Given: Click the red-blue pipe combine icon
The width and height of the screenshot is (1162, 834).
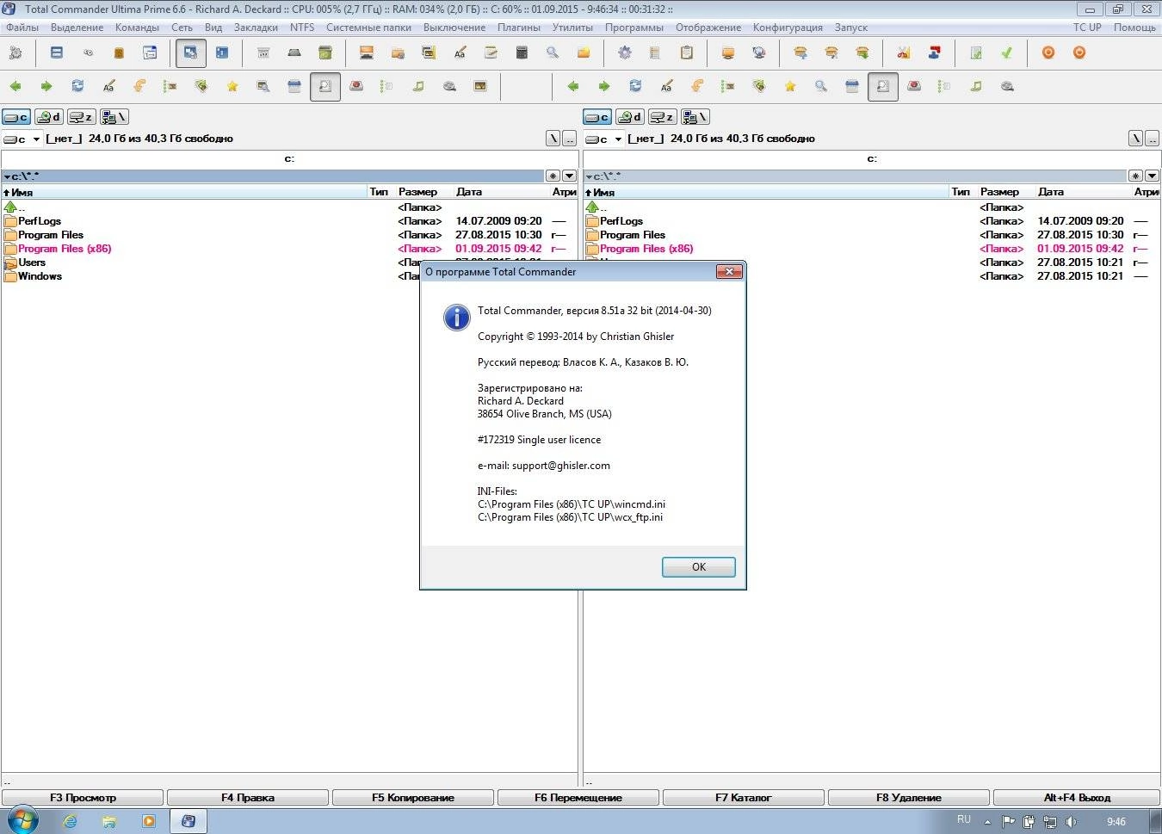Looking at the screenshot, I should click(935, 53).
